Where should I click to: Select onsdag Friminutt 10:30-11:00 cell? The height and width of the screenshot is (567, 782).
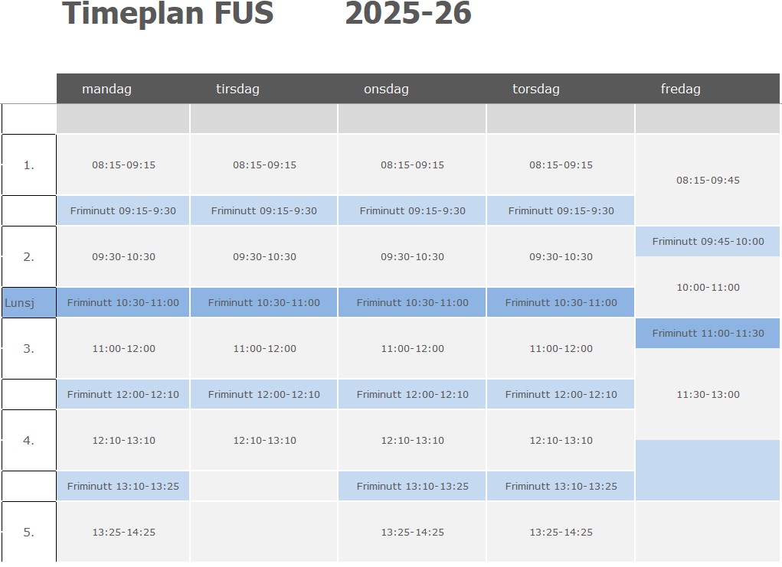tap(412, 303)
